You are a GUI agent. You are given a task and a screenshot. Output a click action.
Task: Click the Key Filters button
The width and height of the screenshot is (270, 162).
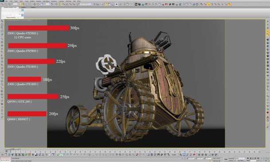241,161
